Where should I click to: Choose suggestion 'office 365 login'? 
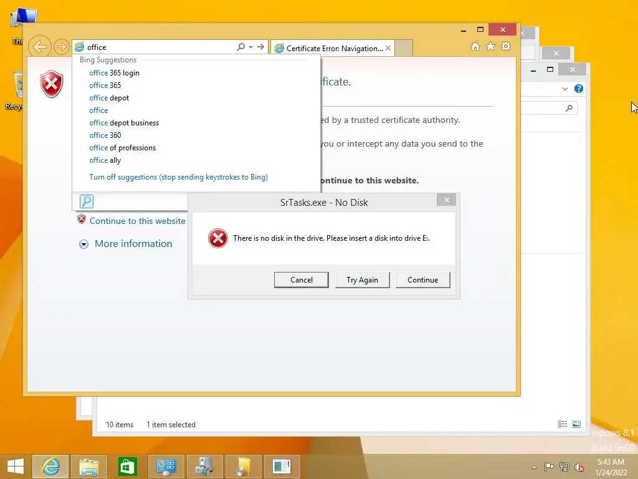(x=115, y=73)
